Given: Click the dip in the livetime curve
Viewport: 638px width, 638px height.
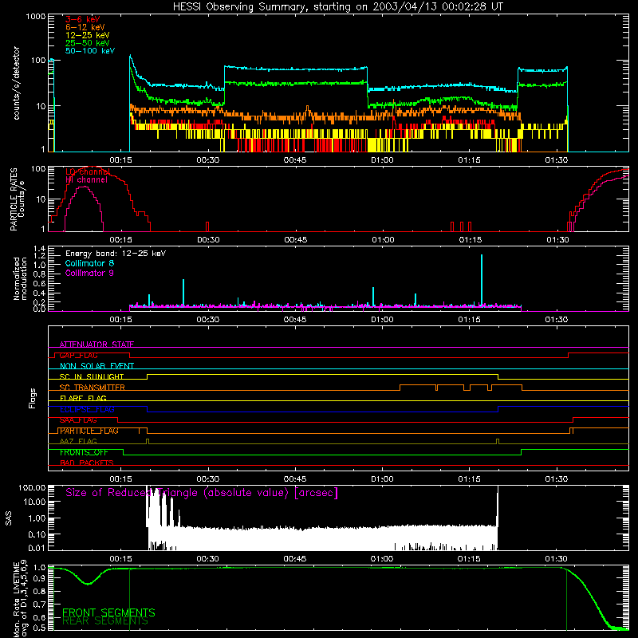Looking at the screenshot, I should (89, 584).
